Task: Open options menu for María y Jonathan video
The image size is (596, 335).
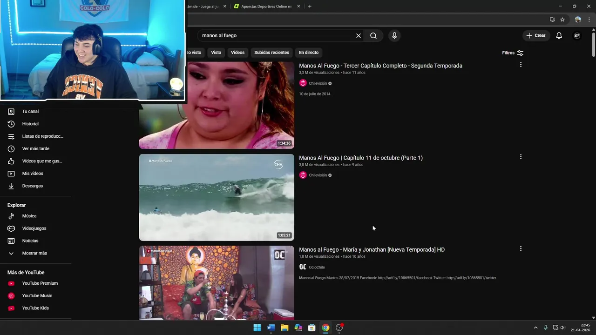Action: (x=521, y=248)
